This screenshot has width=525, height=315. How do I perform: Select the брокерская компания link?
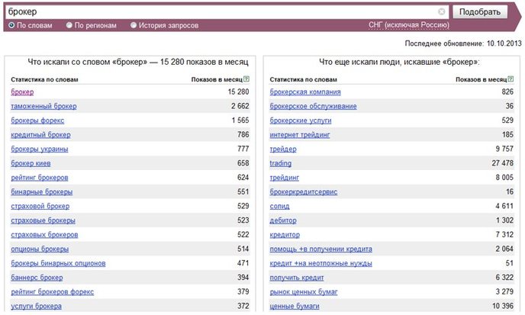(305, 92)
